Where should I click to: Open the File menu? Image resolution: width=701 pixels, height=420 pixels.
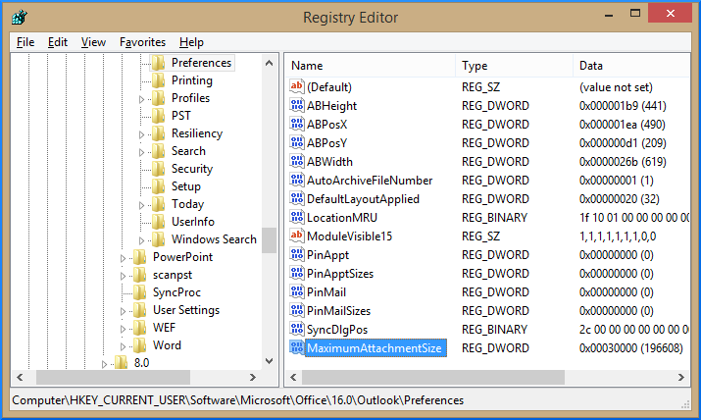(25, 42)
